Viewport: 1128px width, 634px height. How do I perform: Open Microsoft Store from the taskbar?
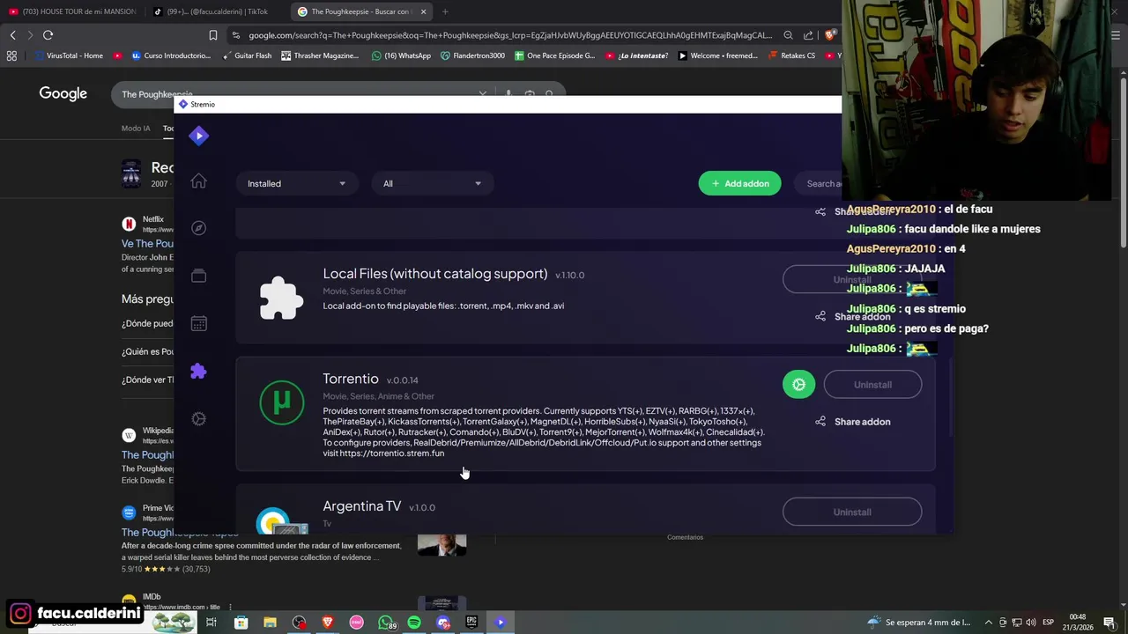click(241, 623)
